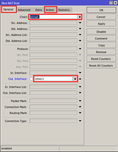
Task: Click into the Chain srcnat text field
Action: (x=53, y=17)
